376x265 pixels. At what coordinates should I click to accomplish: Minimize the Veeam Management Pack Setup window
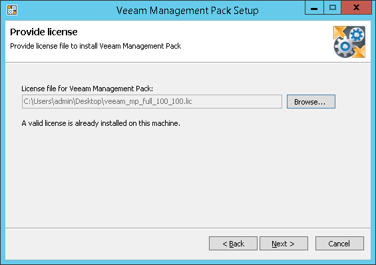pos(314,8)
